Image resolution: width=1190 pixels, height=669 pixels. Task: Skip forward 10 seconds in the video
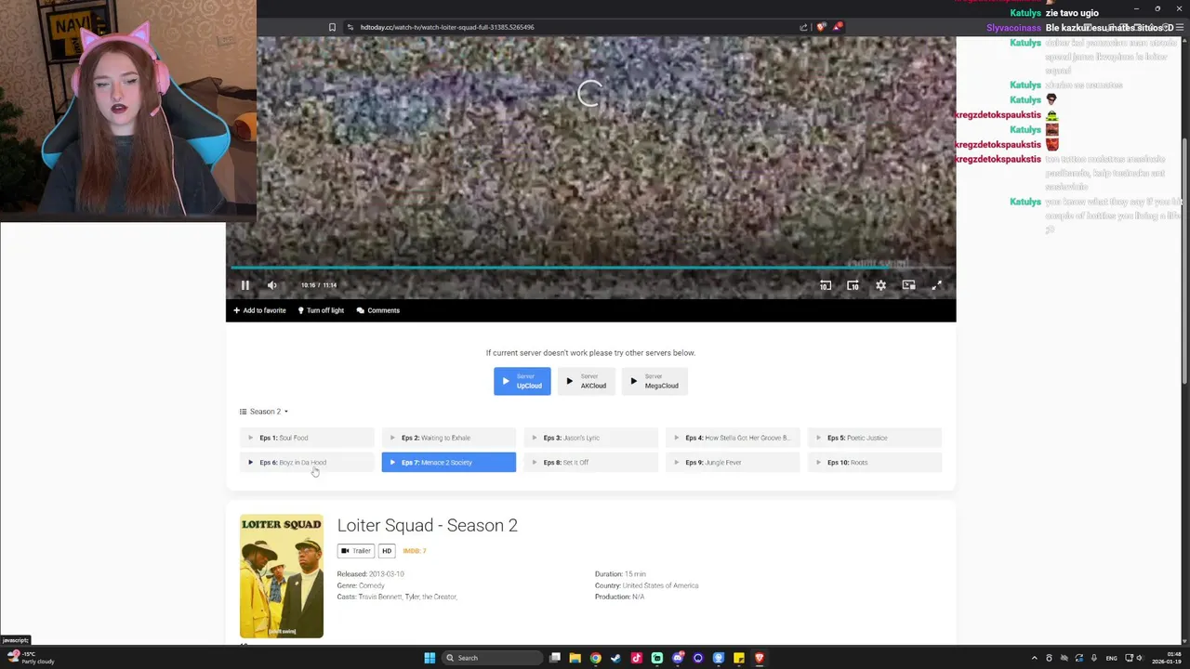click(x=853, y=285)
